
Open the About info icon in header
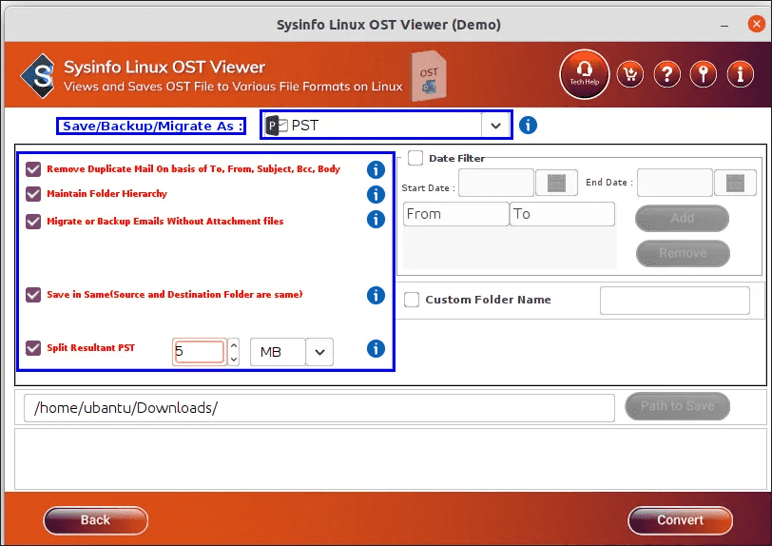(x=740, y=74)
